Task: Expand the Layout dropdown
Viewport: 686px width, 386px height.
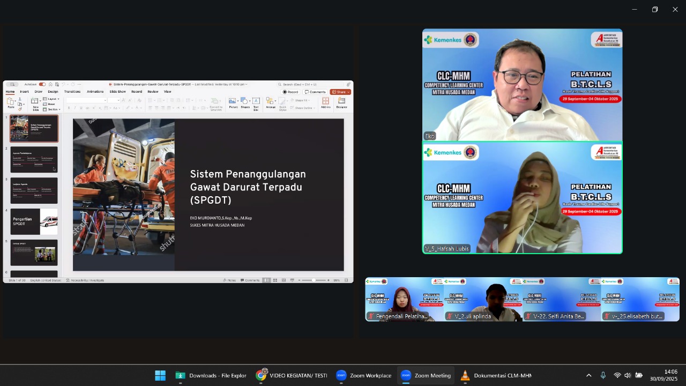Action: tap(53, 99)
